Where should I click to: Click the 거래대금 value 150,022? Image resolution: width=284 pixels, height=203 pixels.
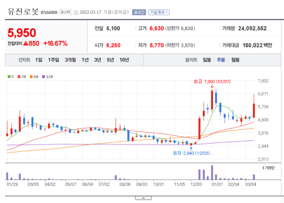pos(252,45)
